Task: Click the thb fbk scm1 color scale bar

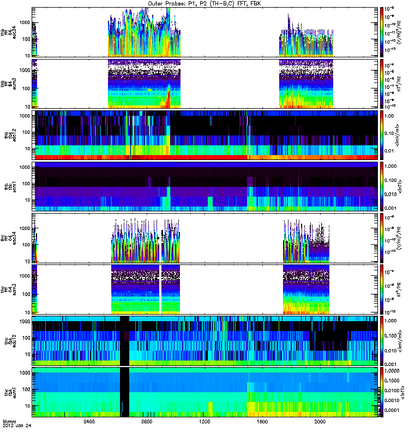Action: coord(382,186)
